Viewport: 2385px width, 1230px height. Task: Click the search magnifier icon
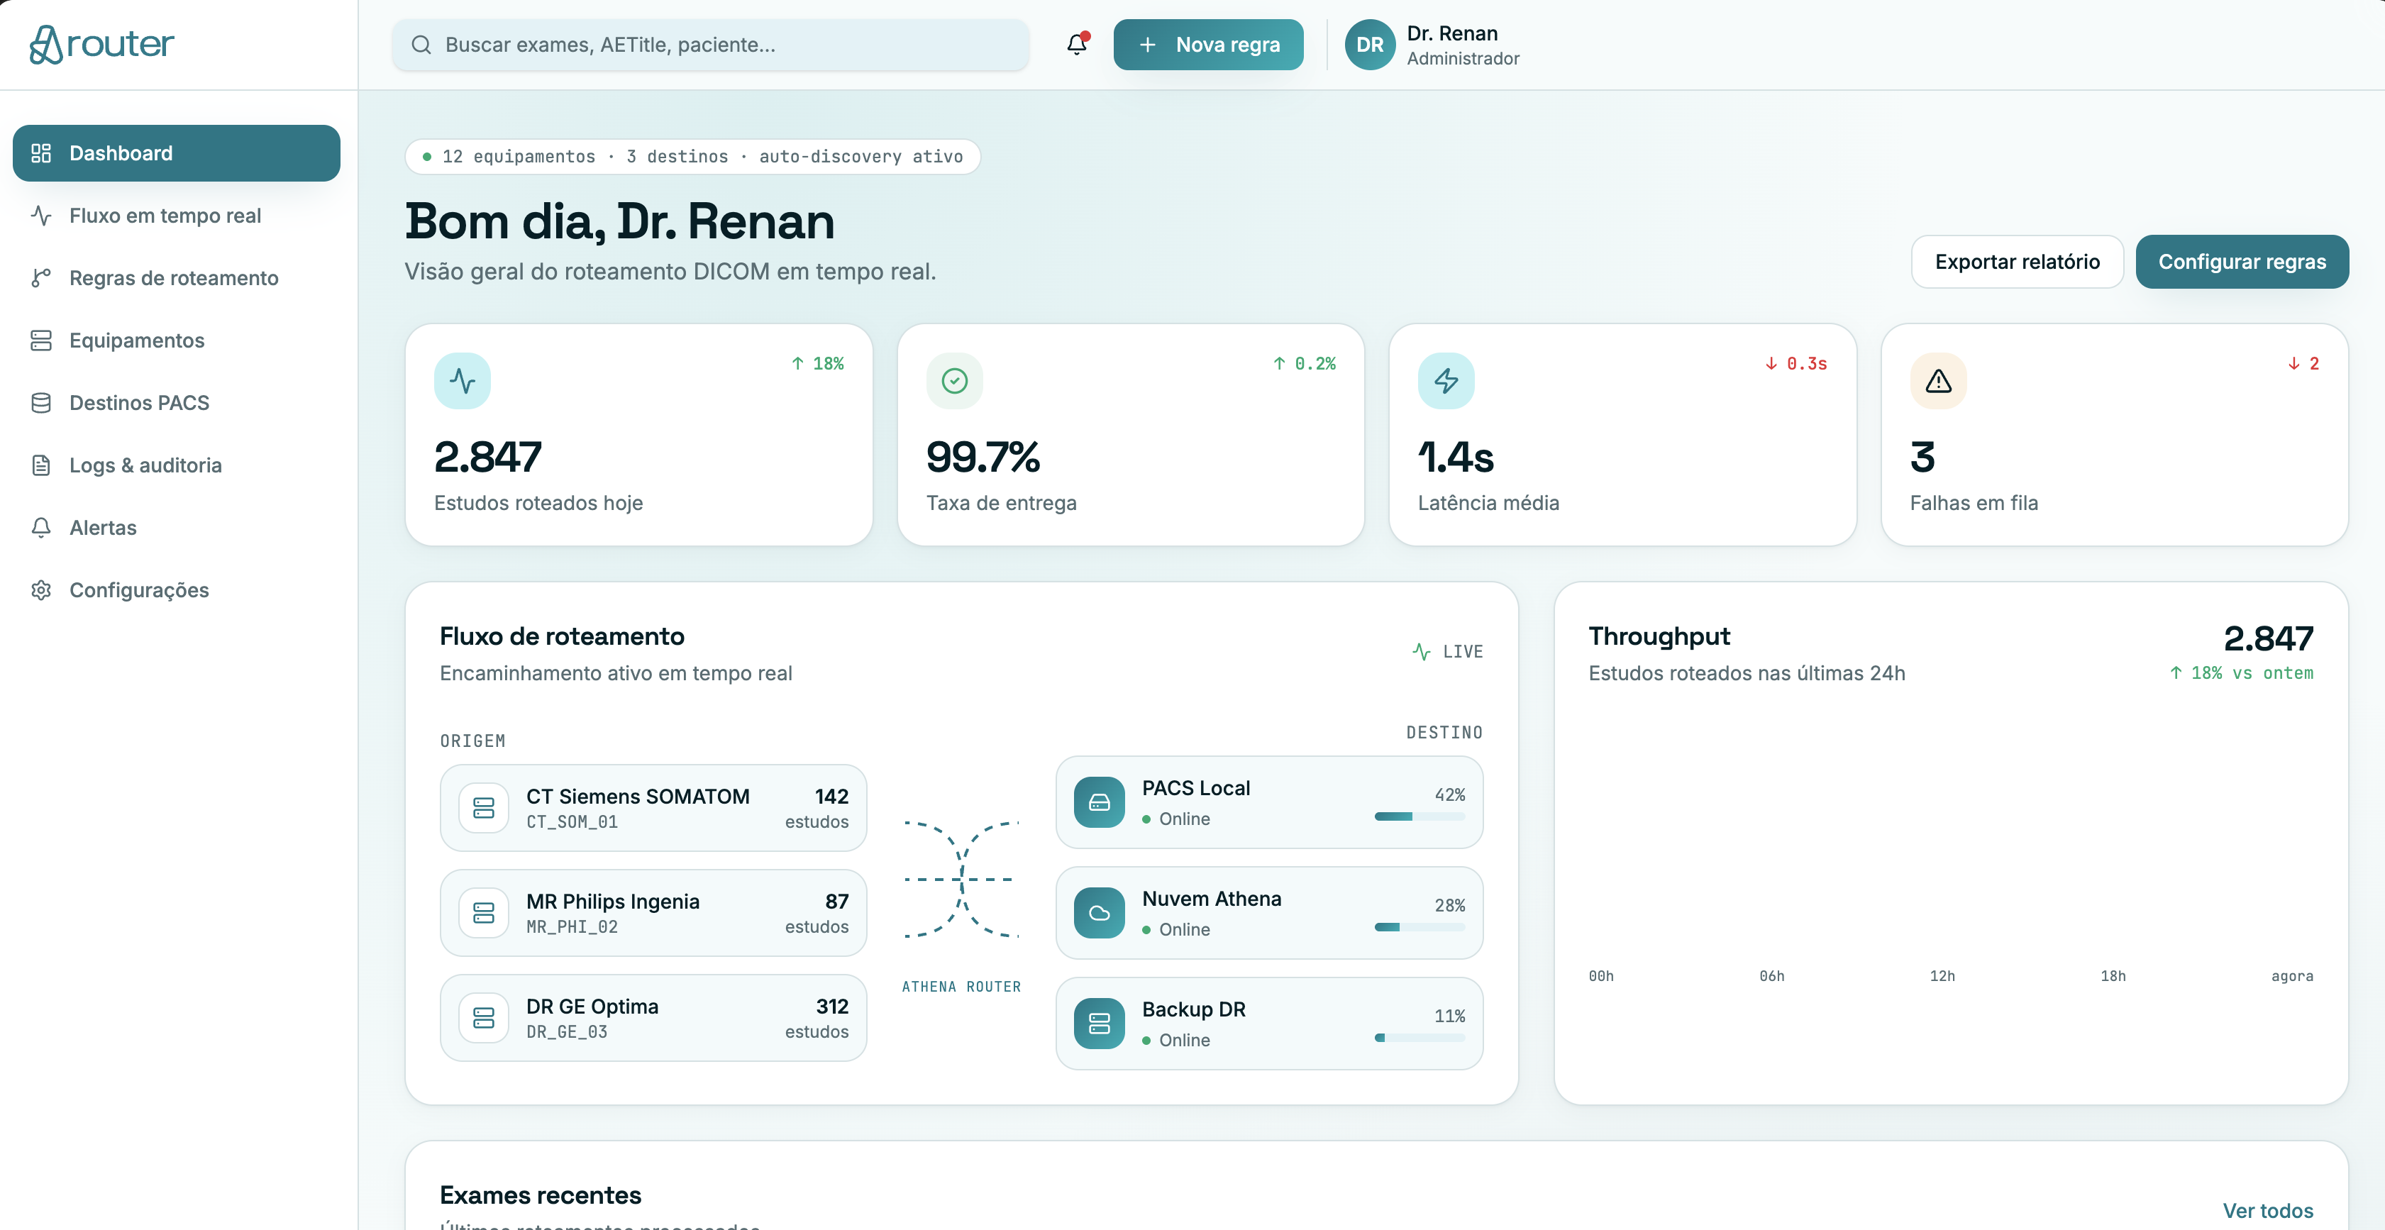(x=421, y=45)
